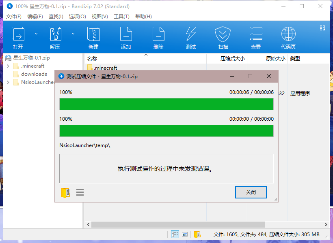Viewport: 333px width, 243px height.
Task: Open the Tools (工具) menu
Action: pyautogui.click(x=121, y=17)
